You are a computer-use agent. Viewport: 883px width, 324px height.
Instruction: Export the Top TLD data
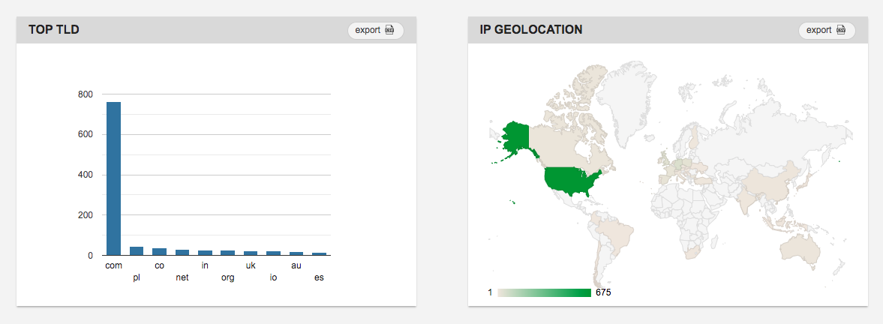tap(376, 30)
